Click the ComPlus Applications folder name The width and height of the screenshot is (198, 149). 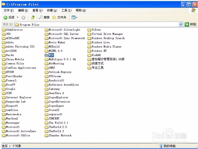(21, 68)
